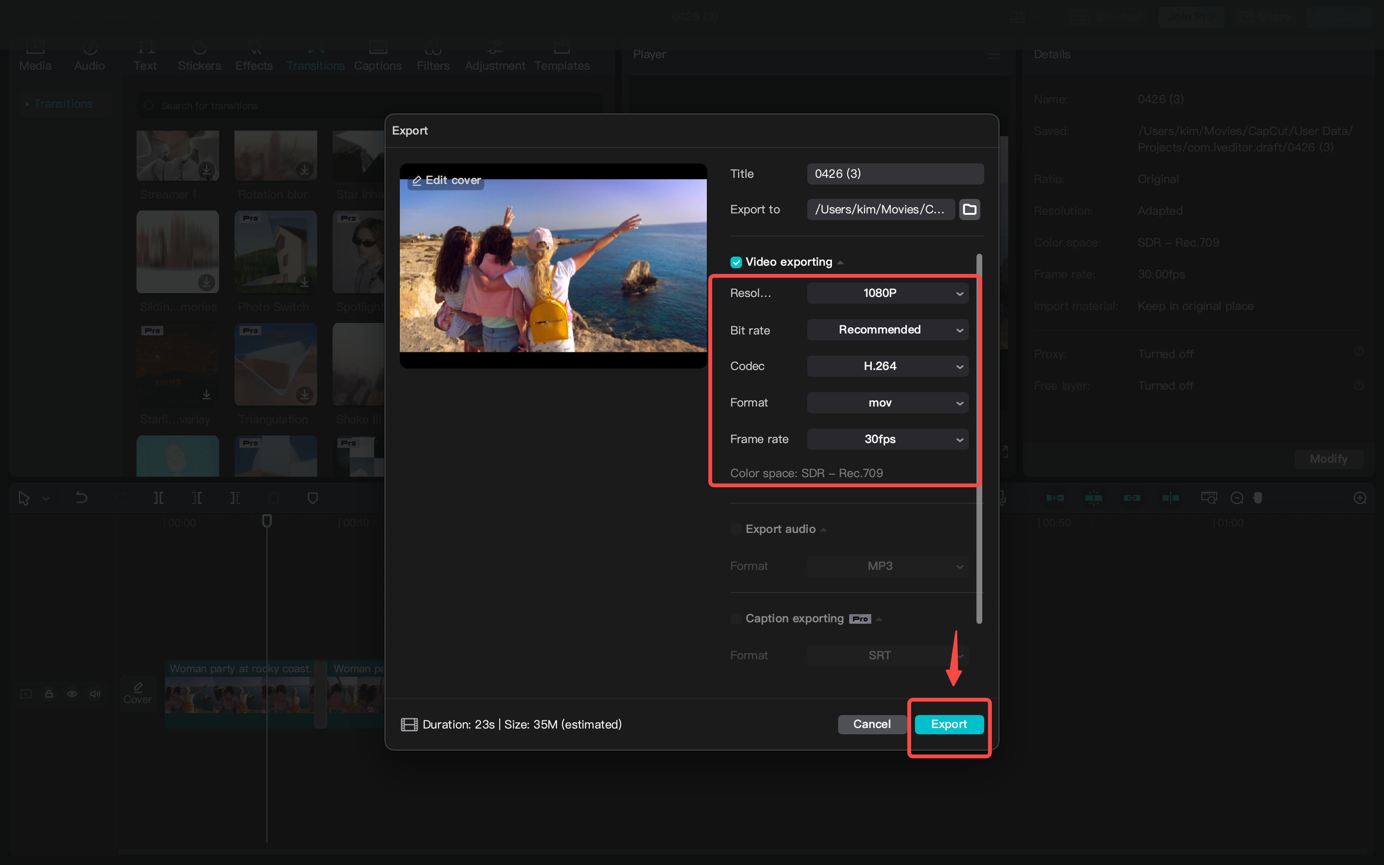
Task: Click the Cancel button
Action: [872, 724]
